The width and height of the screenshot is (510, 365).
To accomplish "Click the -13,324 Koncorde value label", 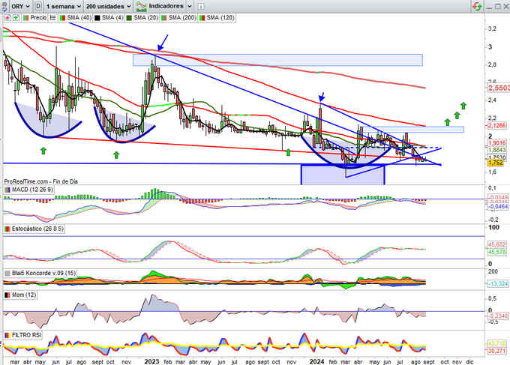I will click(x=497, y=284).
